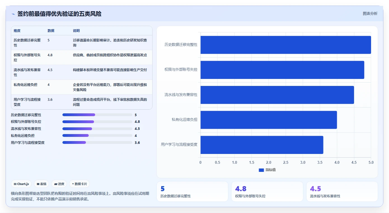Select the Chart.js tag

click(21, 184)
